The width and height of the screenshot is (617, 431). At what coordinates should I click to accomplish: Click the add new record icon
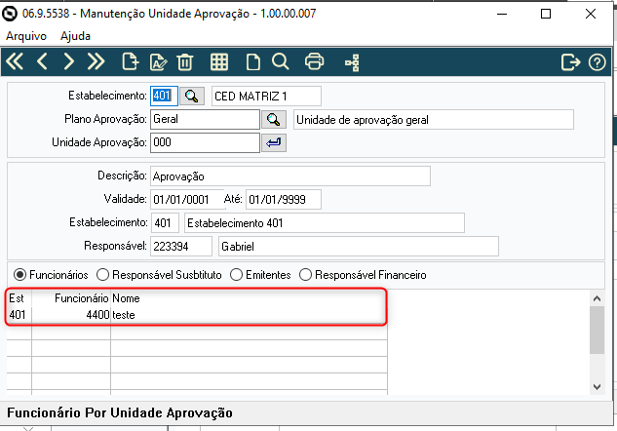131,61
